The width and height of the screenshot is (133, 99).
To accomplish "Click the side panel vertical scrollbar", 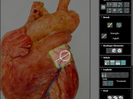I will (132, 33).
